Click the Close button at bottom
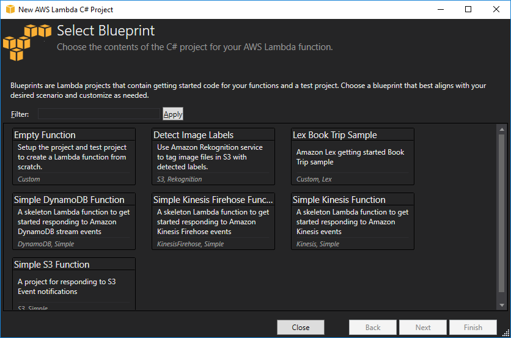This screenshot has height=338, width=511. click(x=300, y=328)
